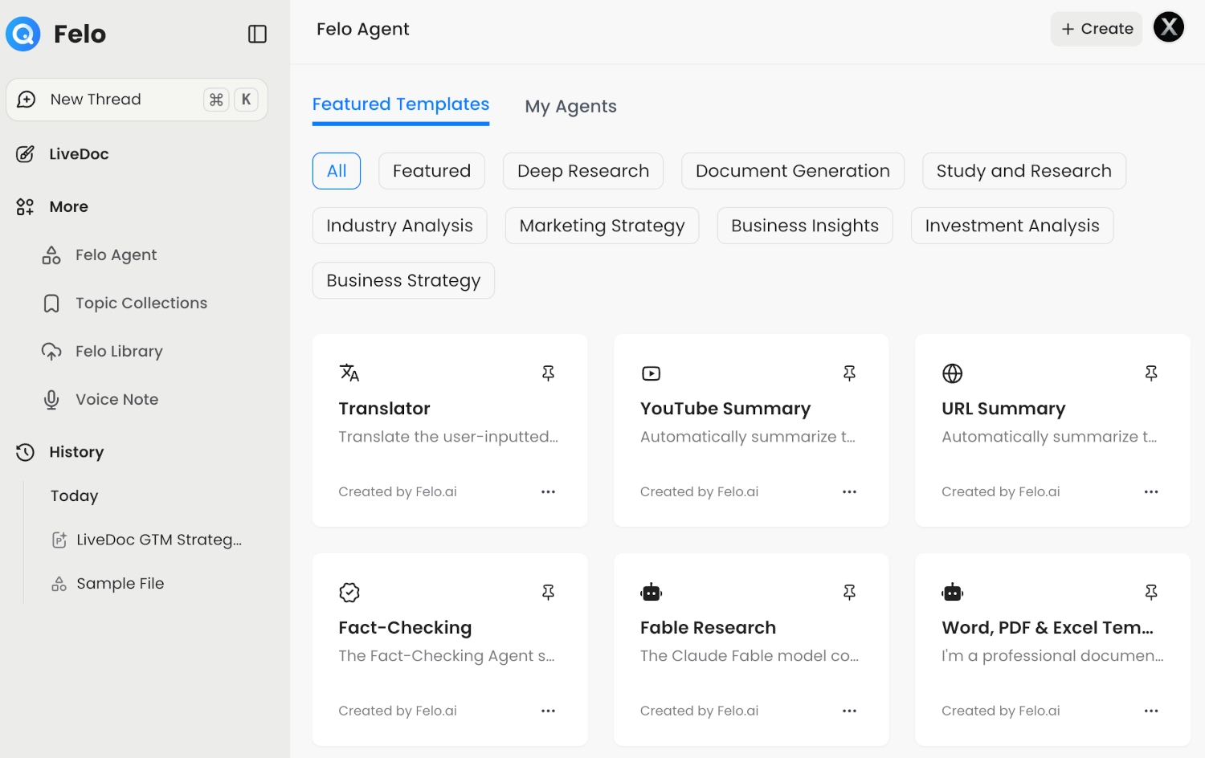The height and width of the screenshot is (758, 1205).
Task: Start a New Thread
Action: click(137, 100)
